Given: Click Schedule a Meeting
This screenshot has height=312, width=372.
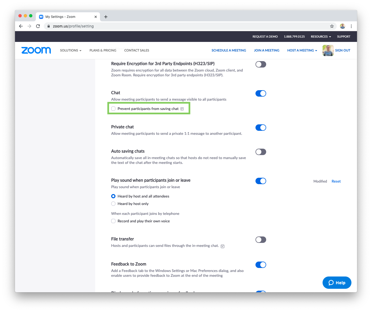Looking at the screenshot, I should (229, 50).
